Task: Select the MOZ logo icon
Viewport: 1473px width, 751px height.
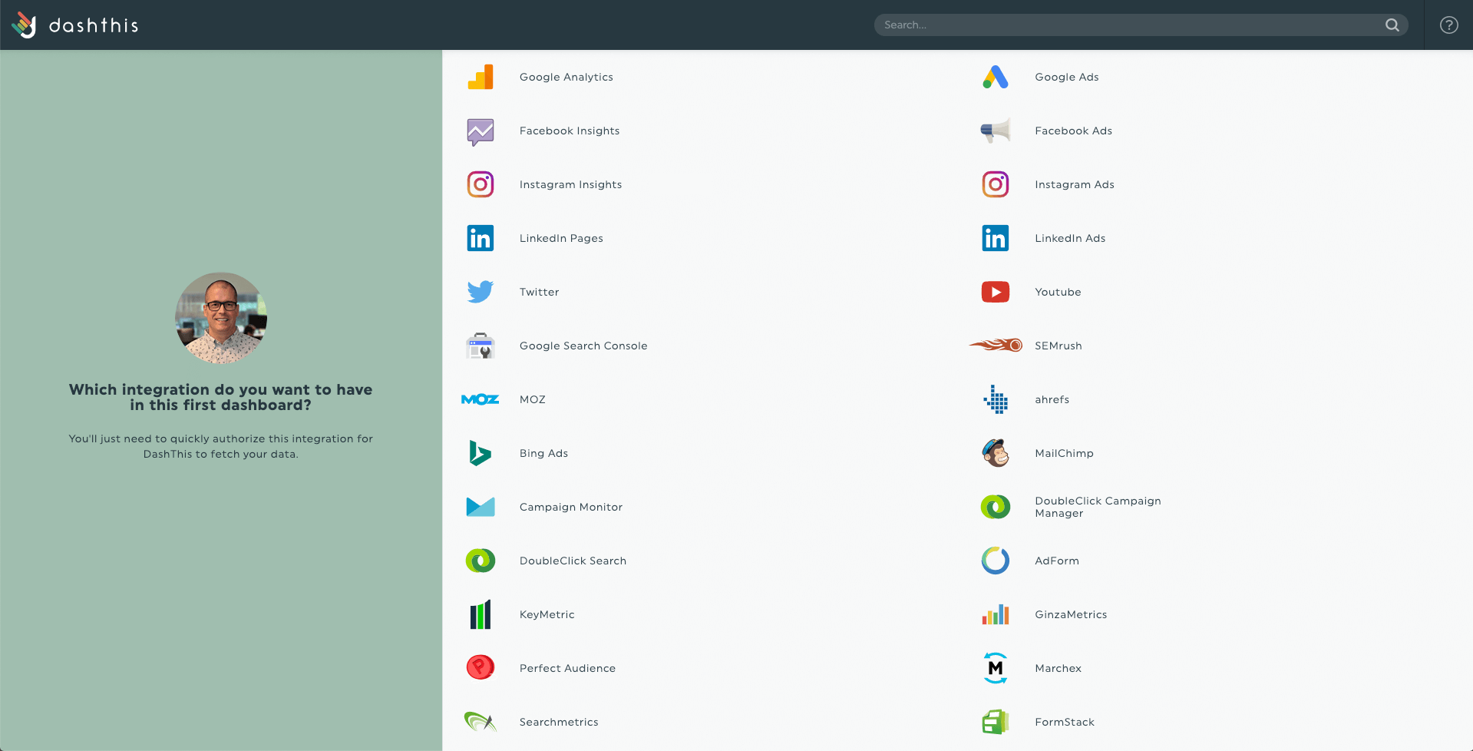Action: click(481, 399)
